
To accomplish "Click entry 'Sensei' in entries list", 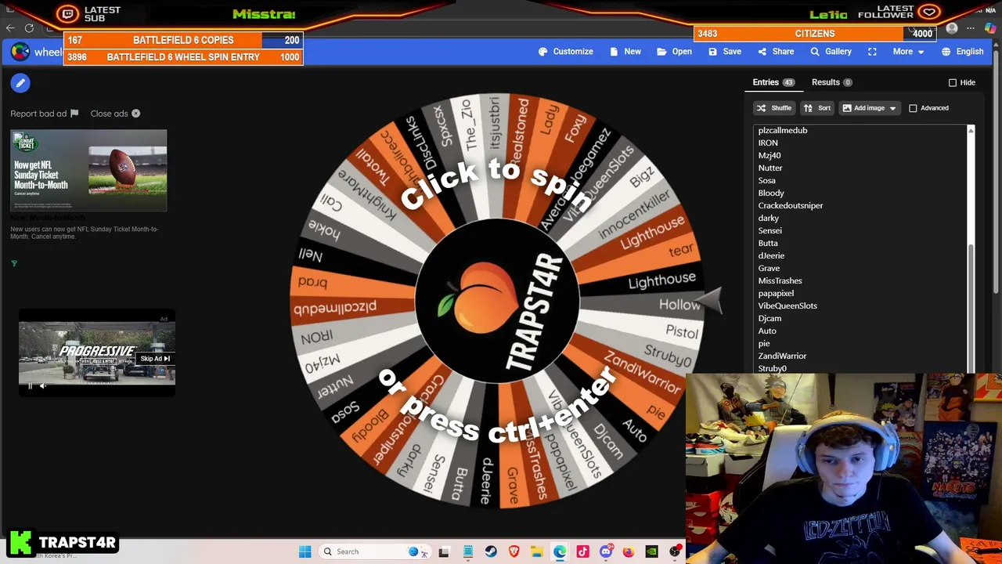I will pyautogui.click(x=770, y=230).
